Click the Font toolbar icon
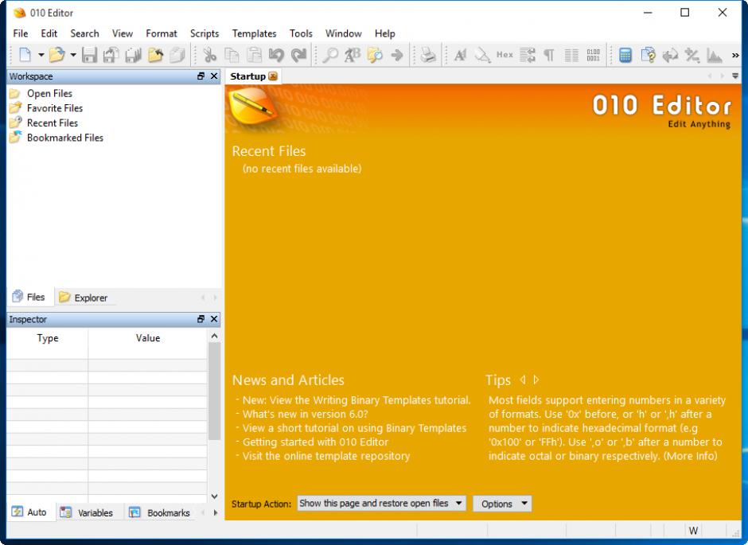The height and width of the screenshot is (545, 748). (x=461, y=55)
